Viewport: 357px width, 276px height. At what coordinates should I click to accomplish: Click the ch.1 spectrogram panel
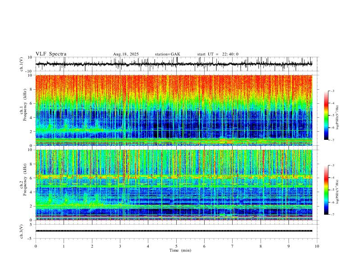coord(174,110)
